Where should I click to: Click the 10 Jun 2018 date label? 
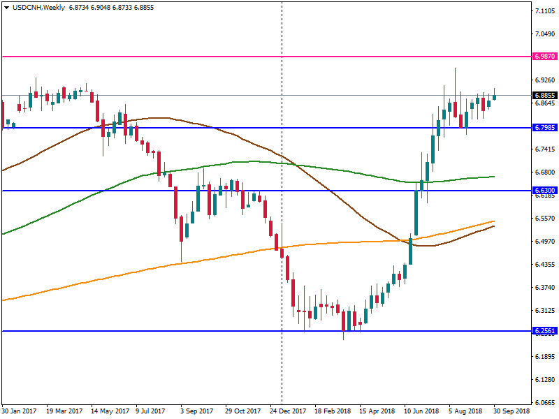pos(421,412)
